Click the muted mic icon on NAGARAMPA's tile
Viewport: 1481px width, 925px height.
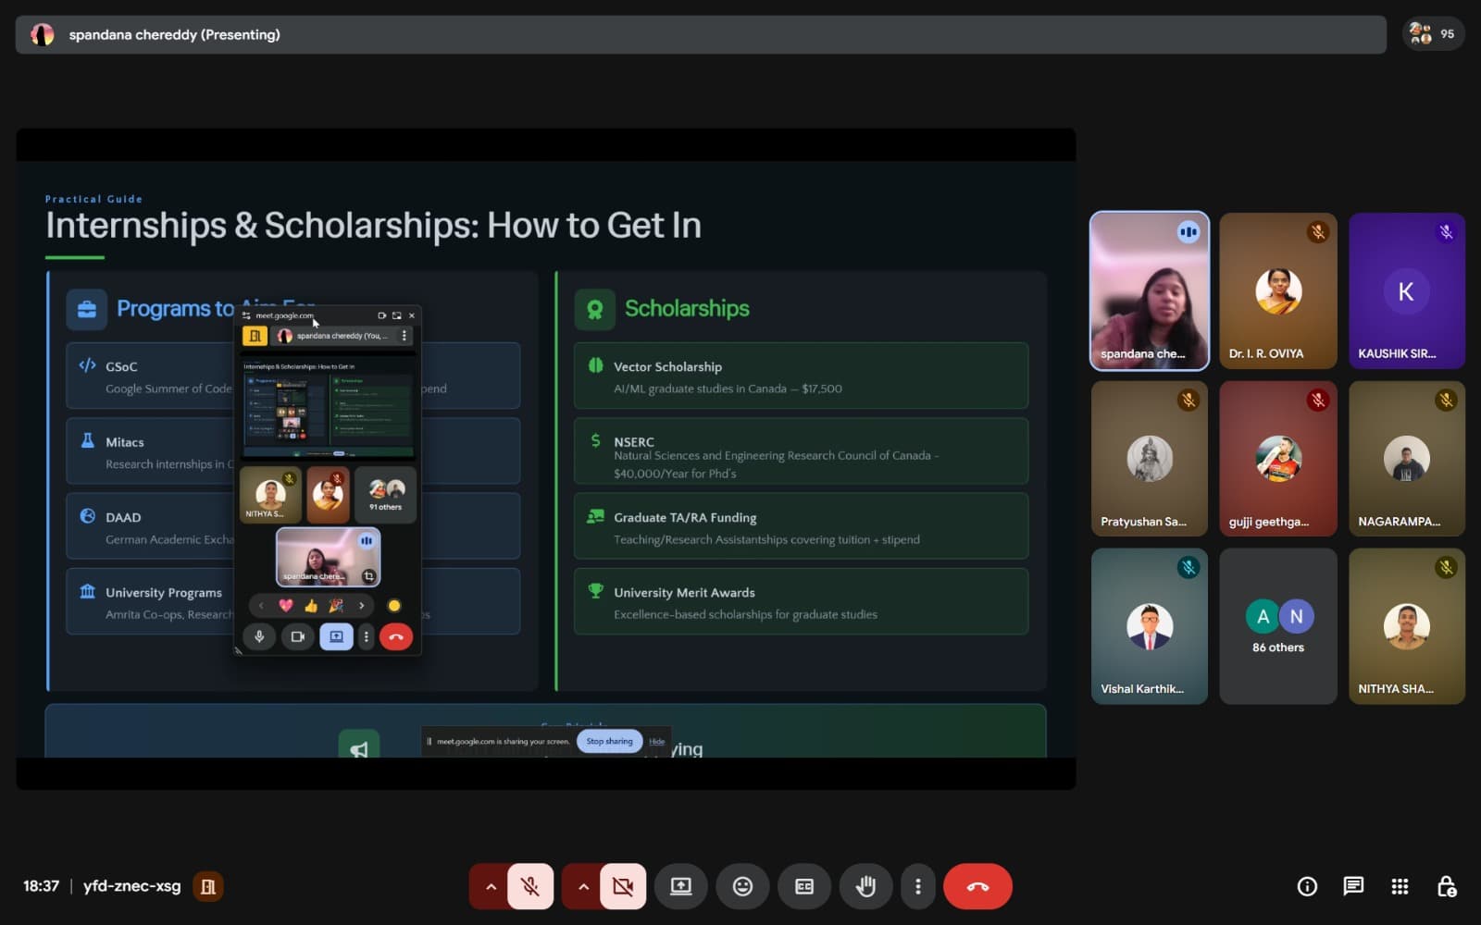tap(1446, 401)
